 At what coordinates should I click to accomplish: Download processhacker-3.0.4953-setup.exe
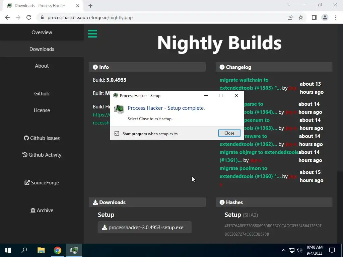coord(145,228)
